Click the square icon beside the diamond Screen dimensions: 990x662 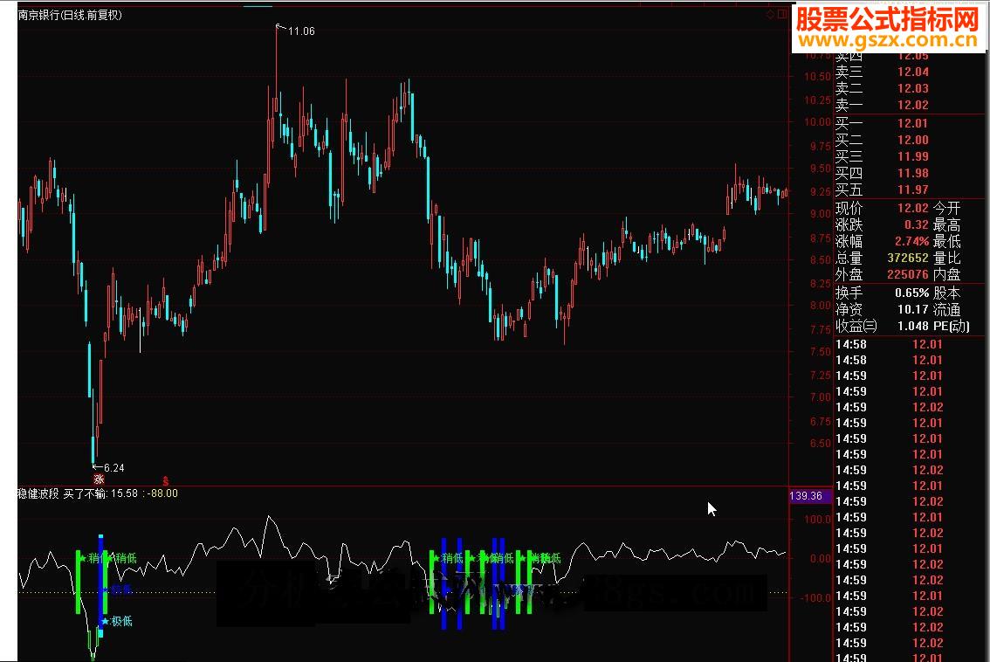click(781, 14)
